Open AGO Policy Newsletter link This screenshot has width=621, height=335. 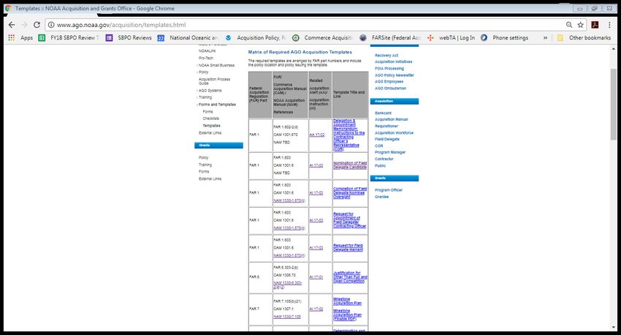point(394,75)
